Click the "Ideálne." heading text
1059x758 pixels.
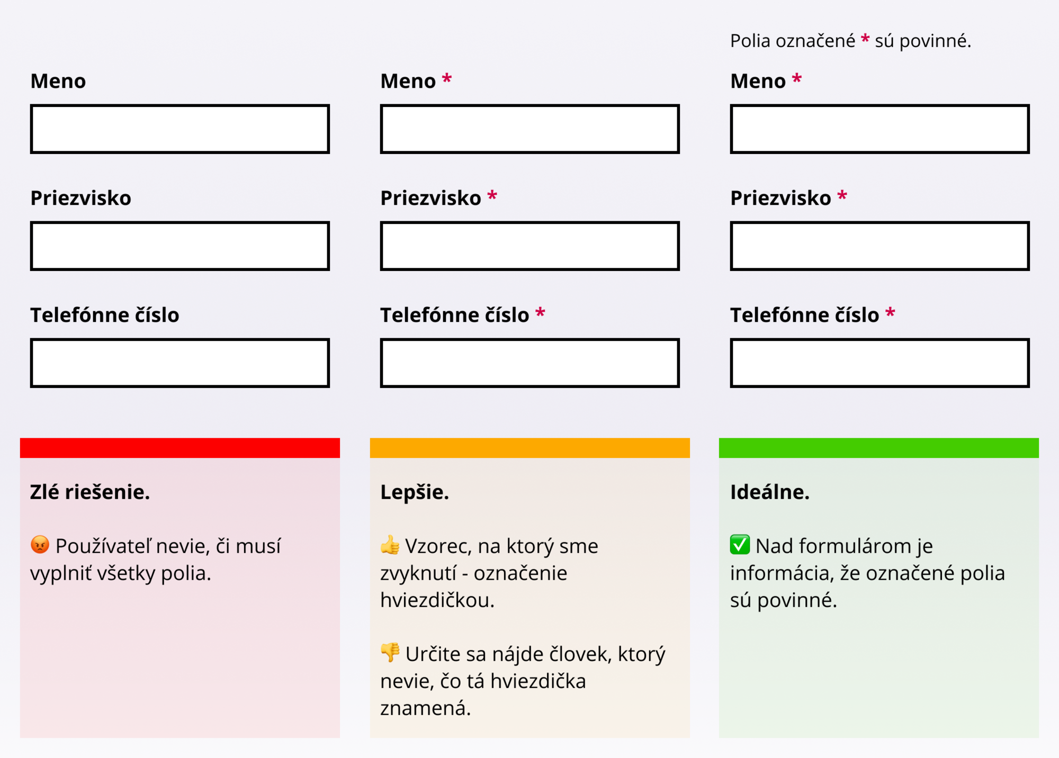point(770,492)
